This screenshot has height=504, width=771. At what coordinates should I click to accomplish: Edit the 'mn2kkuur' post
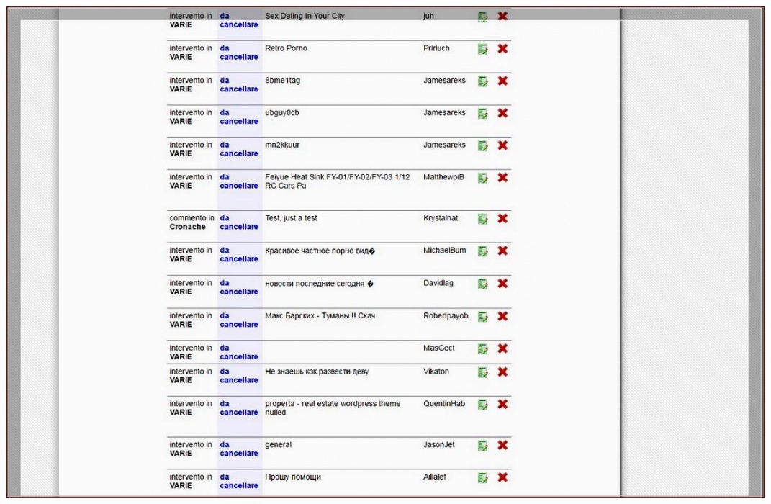483,146
